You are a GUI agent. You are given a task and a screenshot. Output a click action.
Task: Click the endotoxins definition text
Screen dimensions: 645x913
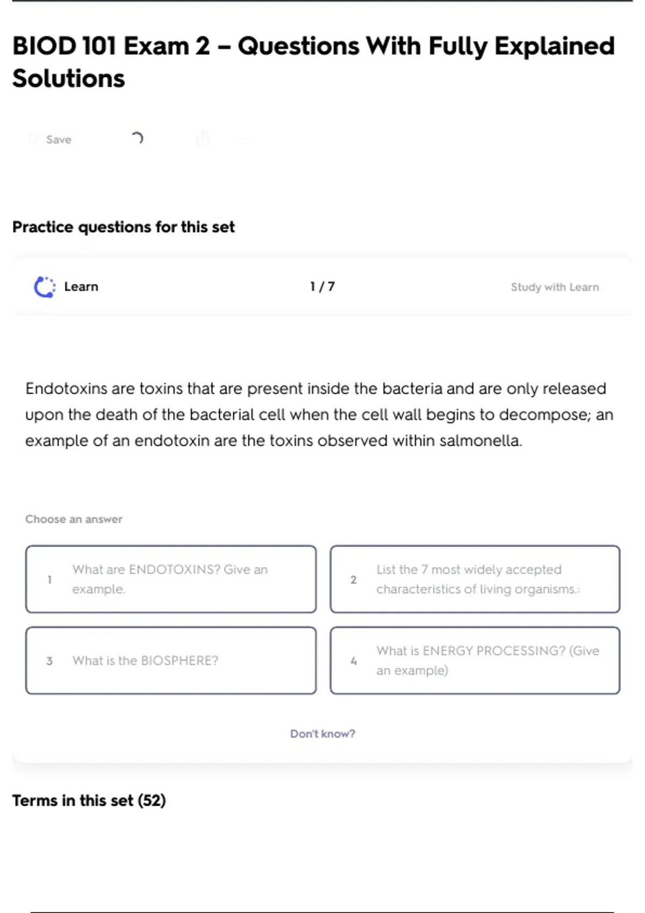tap(319, 415)
